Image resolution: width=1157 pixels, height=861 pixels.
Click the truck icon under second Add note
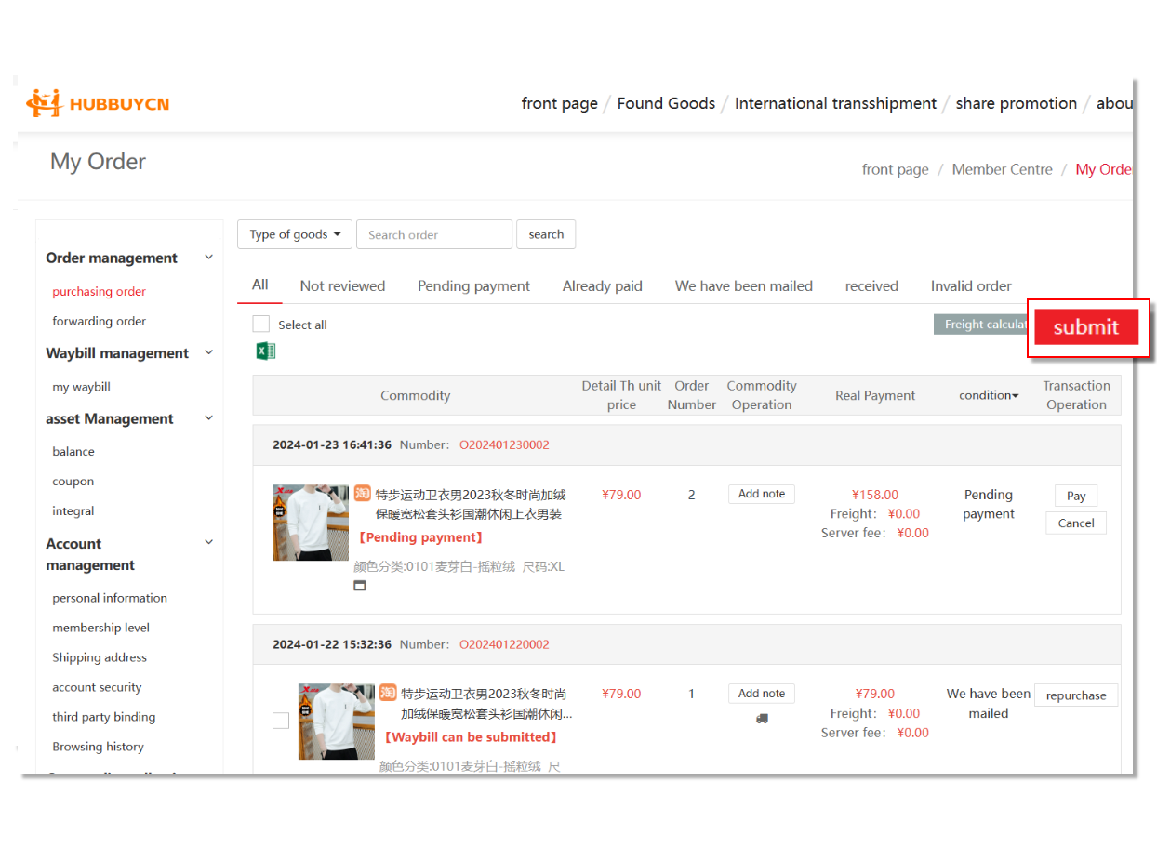click(x=762, y=719)
